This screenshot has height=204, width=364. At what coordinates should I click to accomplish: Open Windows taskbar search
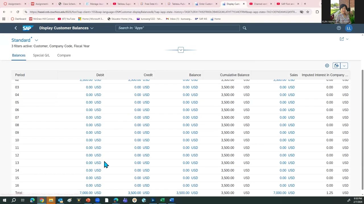[14, 200]
